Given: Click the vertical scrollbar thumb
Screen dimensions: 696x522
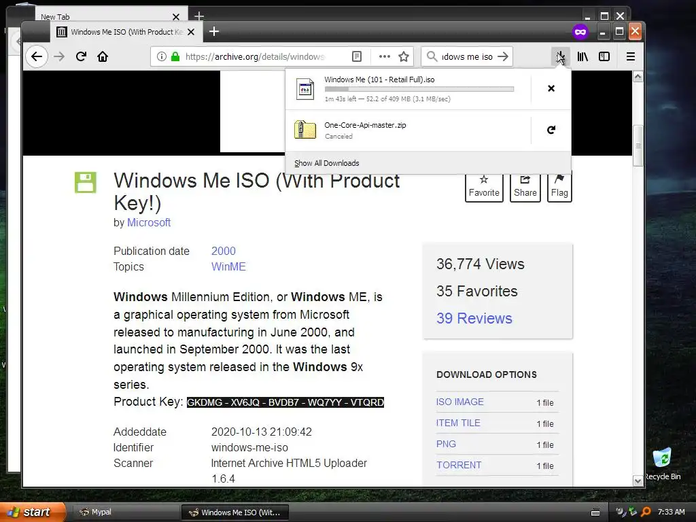Looking at the screenshot, I should (638, 145).
